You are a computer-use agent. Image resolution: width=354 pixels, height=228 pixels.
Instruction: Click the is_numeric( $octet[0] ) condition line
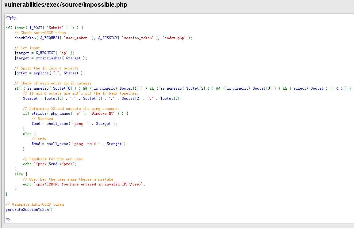tap(183, 88)
